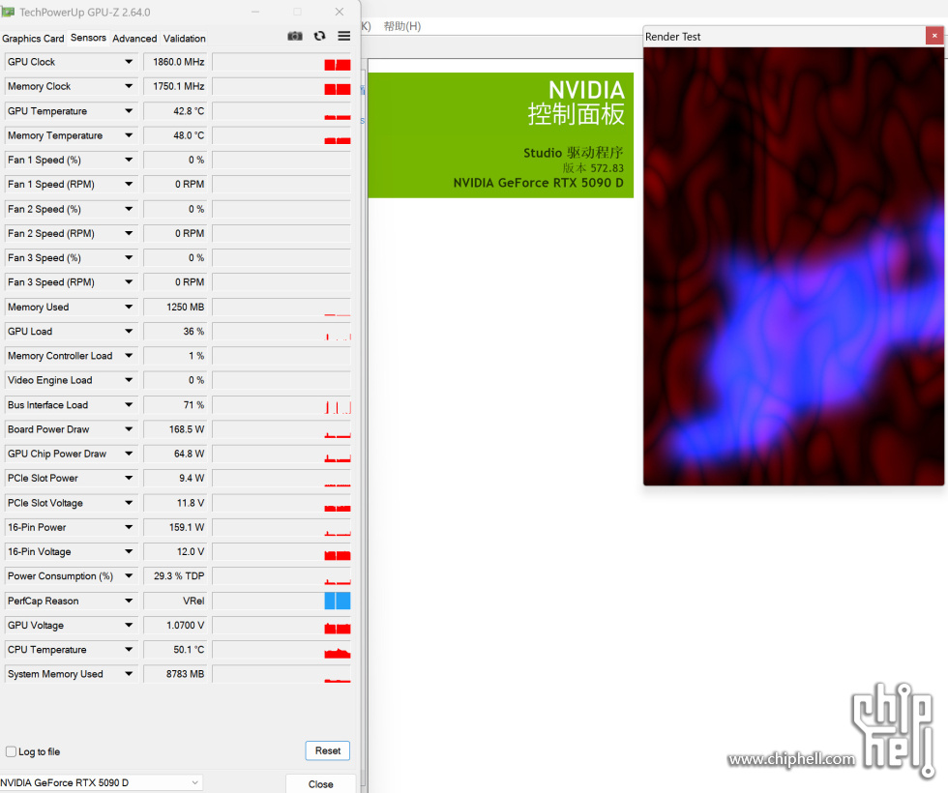The width and height of the screenshot is (948, 793).
Task: Open the PCIe Slot Voltage dropdown
Action: (129, 503)
